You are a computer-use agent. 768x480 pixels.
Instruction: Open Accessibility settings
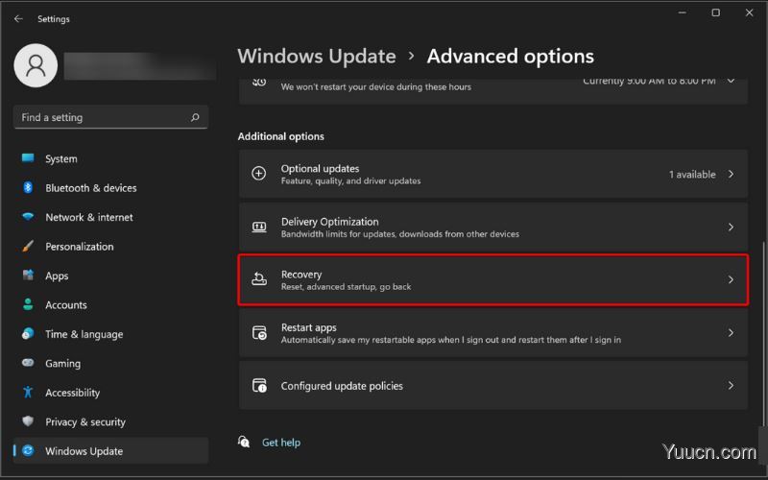click(x=110, y=393)
